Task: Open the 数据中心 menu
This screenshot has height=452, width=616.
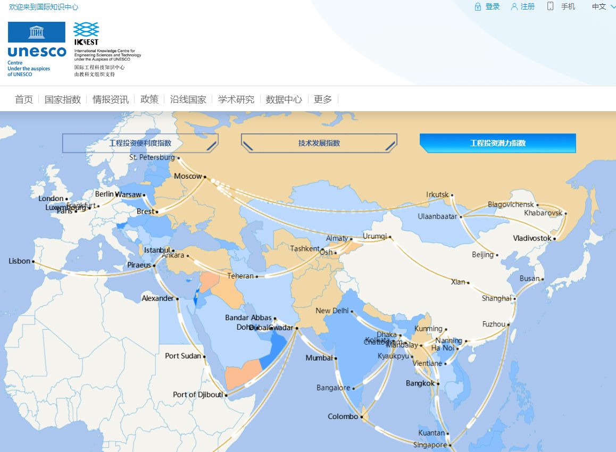Action: [284, 99]
